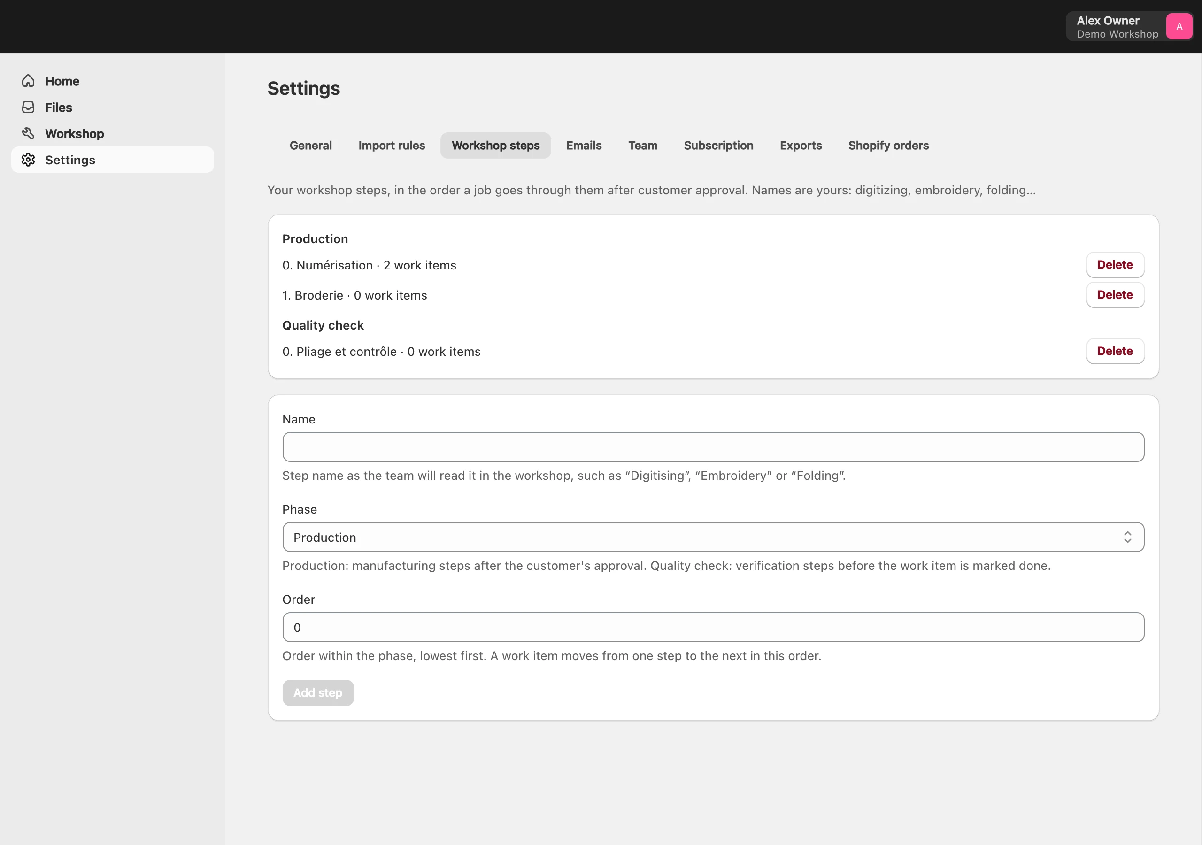1202x845 pixels.
Task: Open the Exports tab
Action: (801, 145)
